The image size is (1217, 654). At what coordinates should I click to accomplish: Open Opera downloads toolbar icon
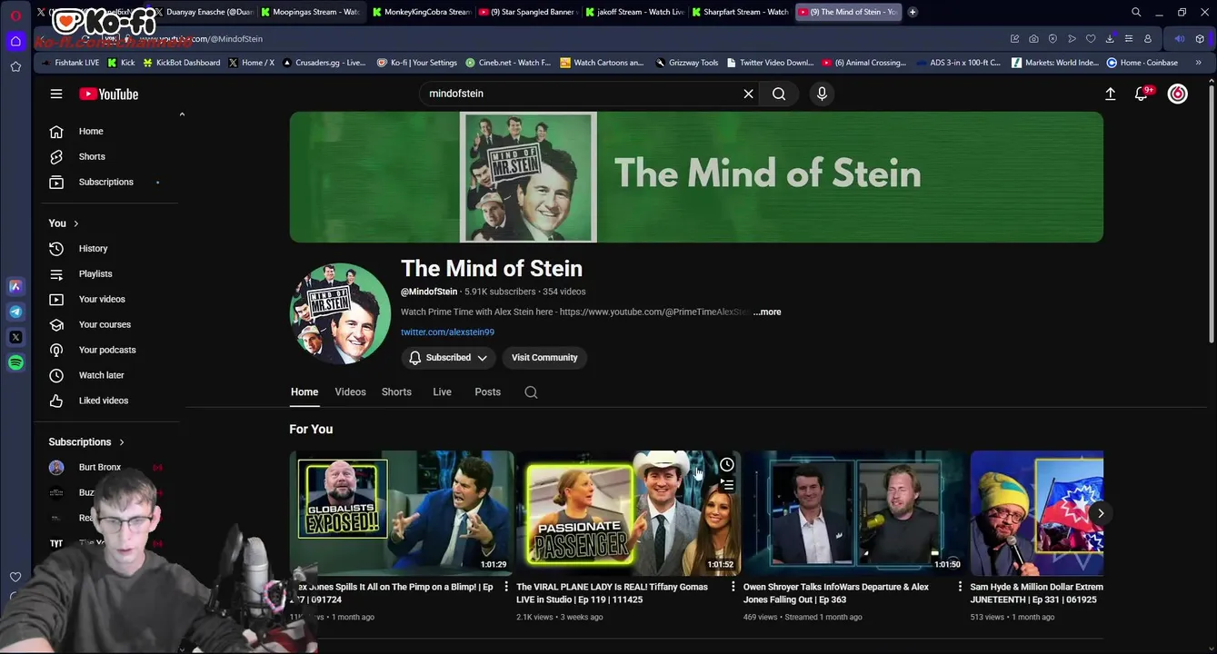point(1110,39)
